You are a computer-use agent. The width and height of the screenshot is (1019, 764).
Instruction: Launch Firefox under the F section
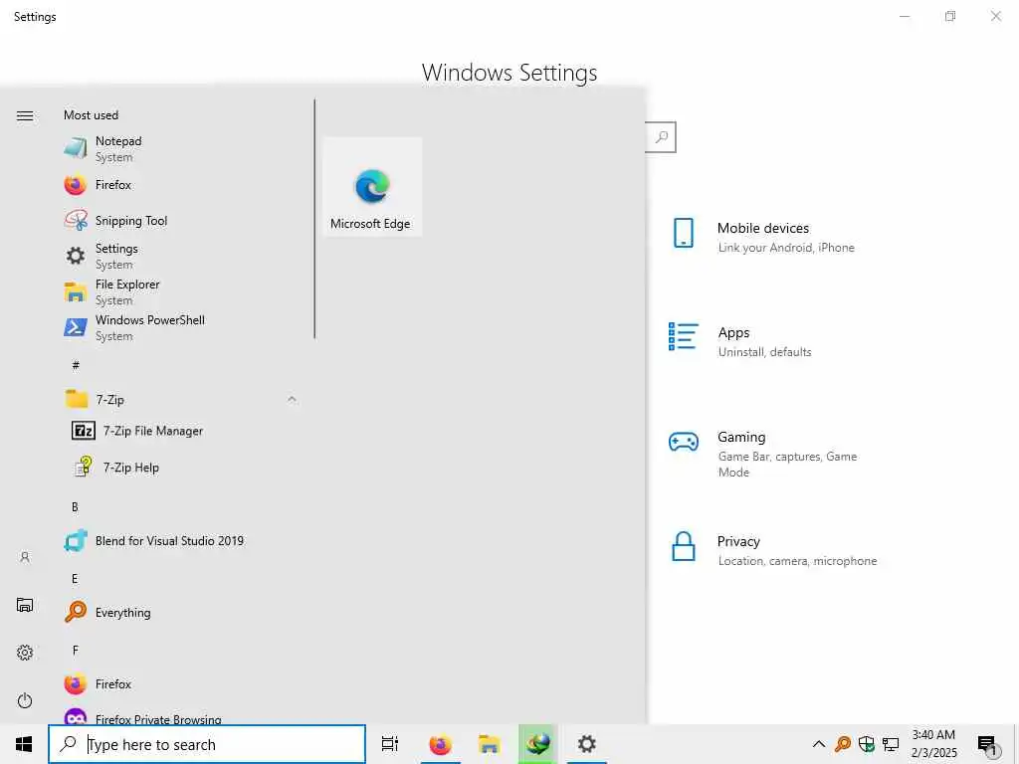(182, 683)
